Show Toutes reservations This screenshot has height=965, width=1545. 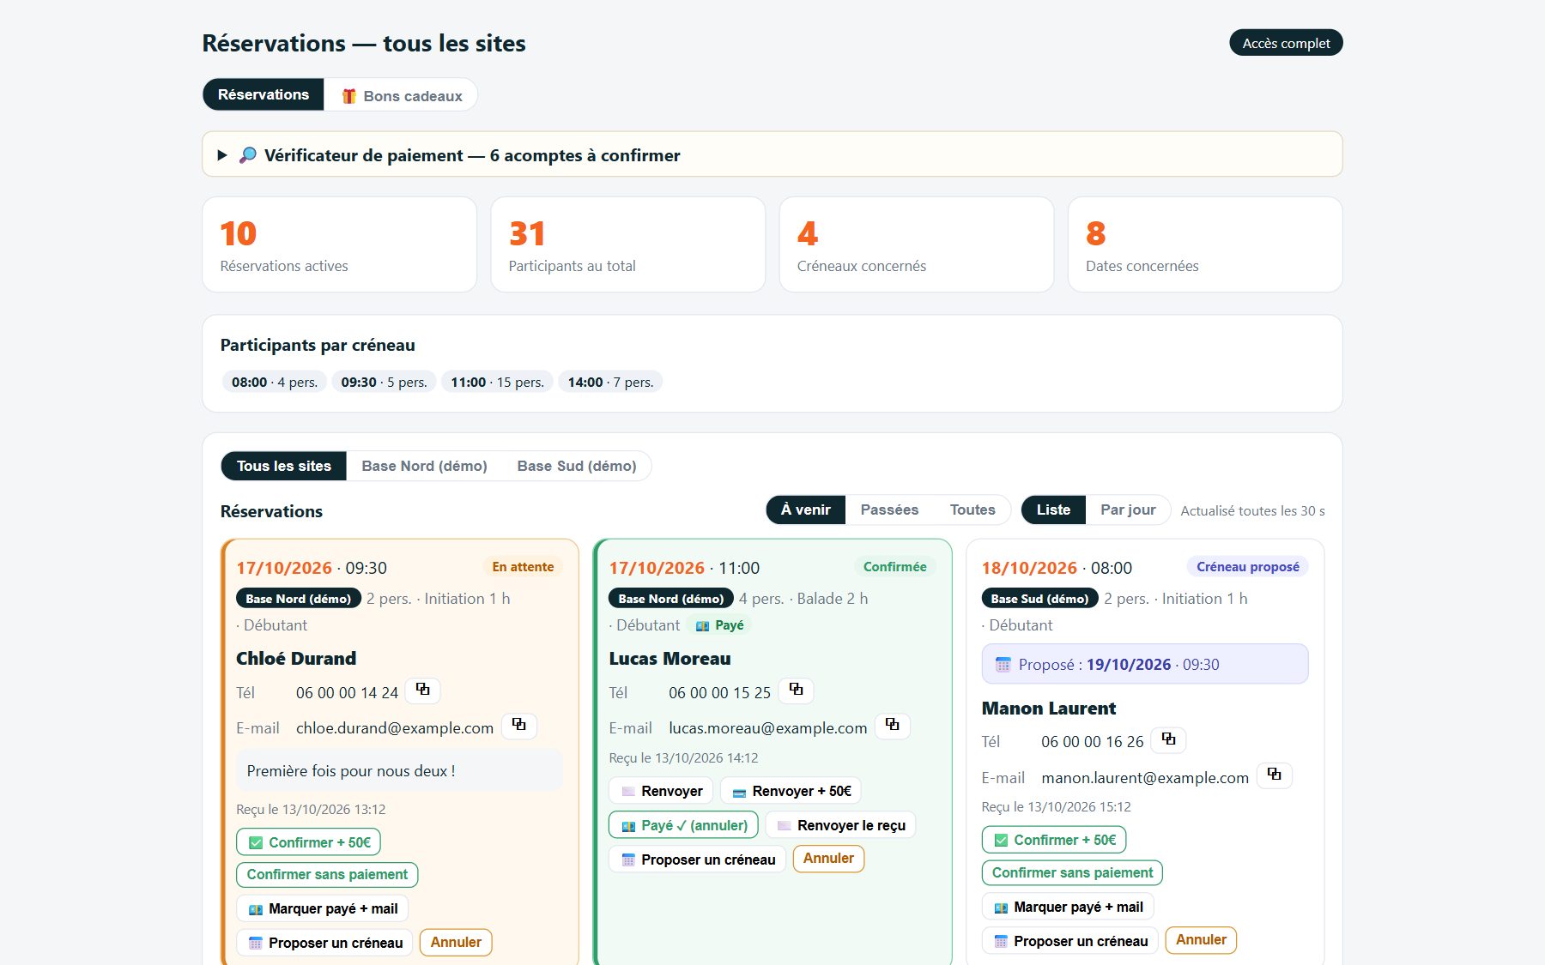click(972, 510)
